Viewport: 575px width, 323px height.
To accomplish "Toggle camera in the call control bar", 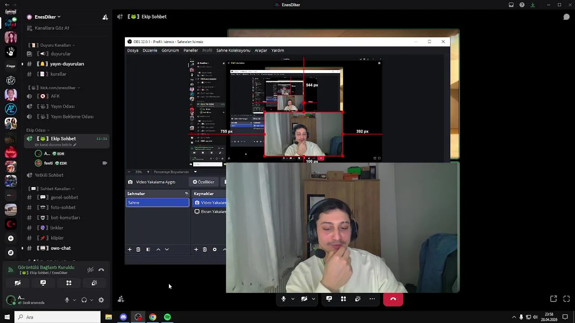I will [x=304, y=299].
